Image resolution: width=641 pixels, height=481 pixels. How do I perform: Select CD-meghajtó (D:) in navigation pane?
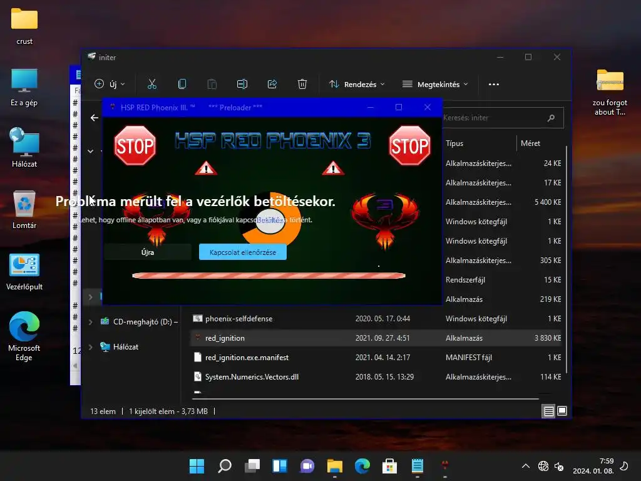tap(139, 322)
